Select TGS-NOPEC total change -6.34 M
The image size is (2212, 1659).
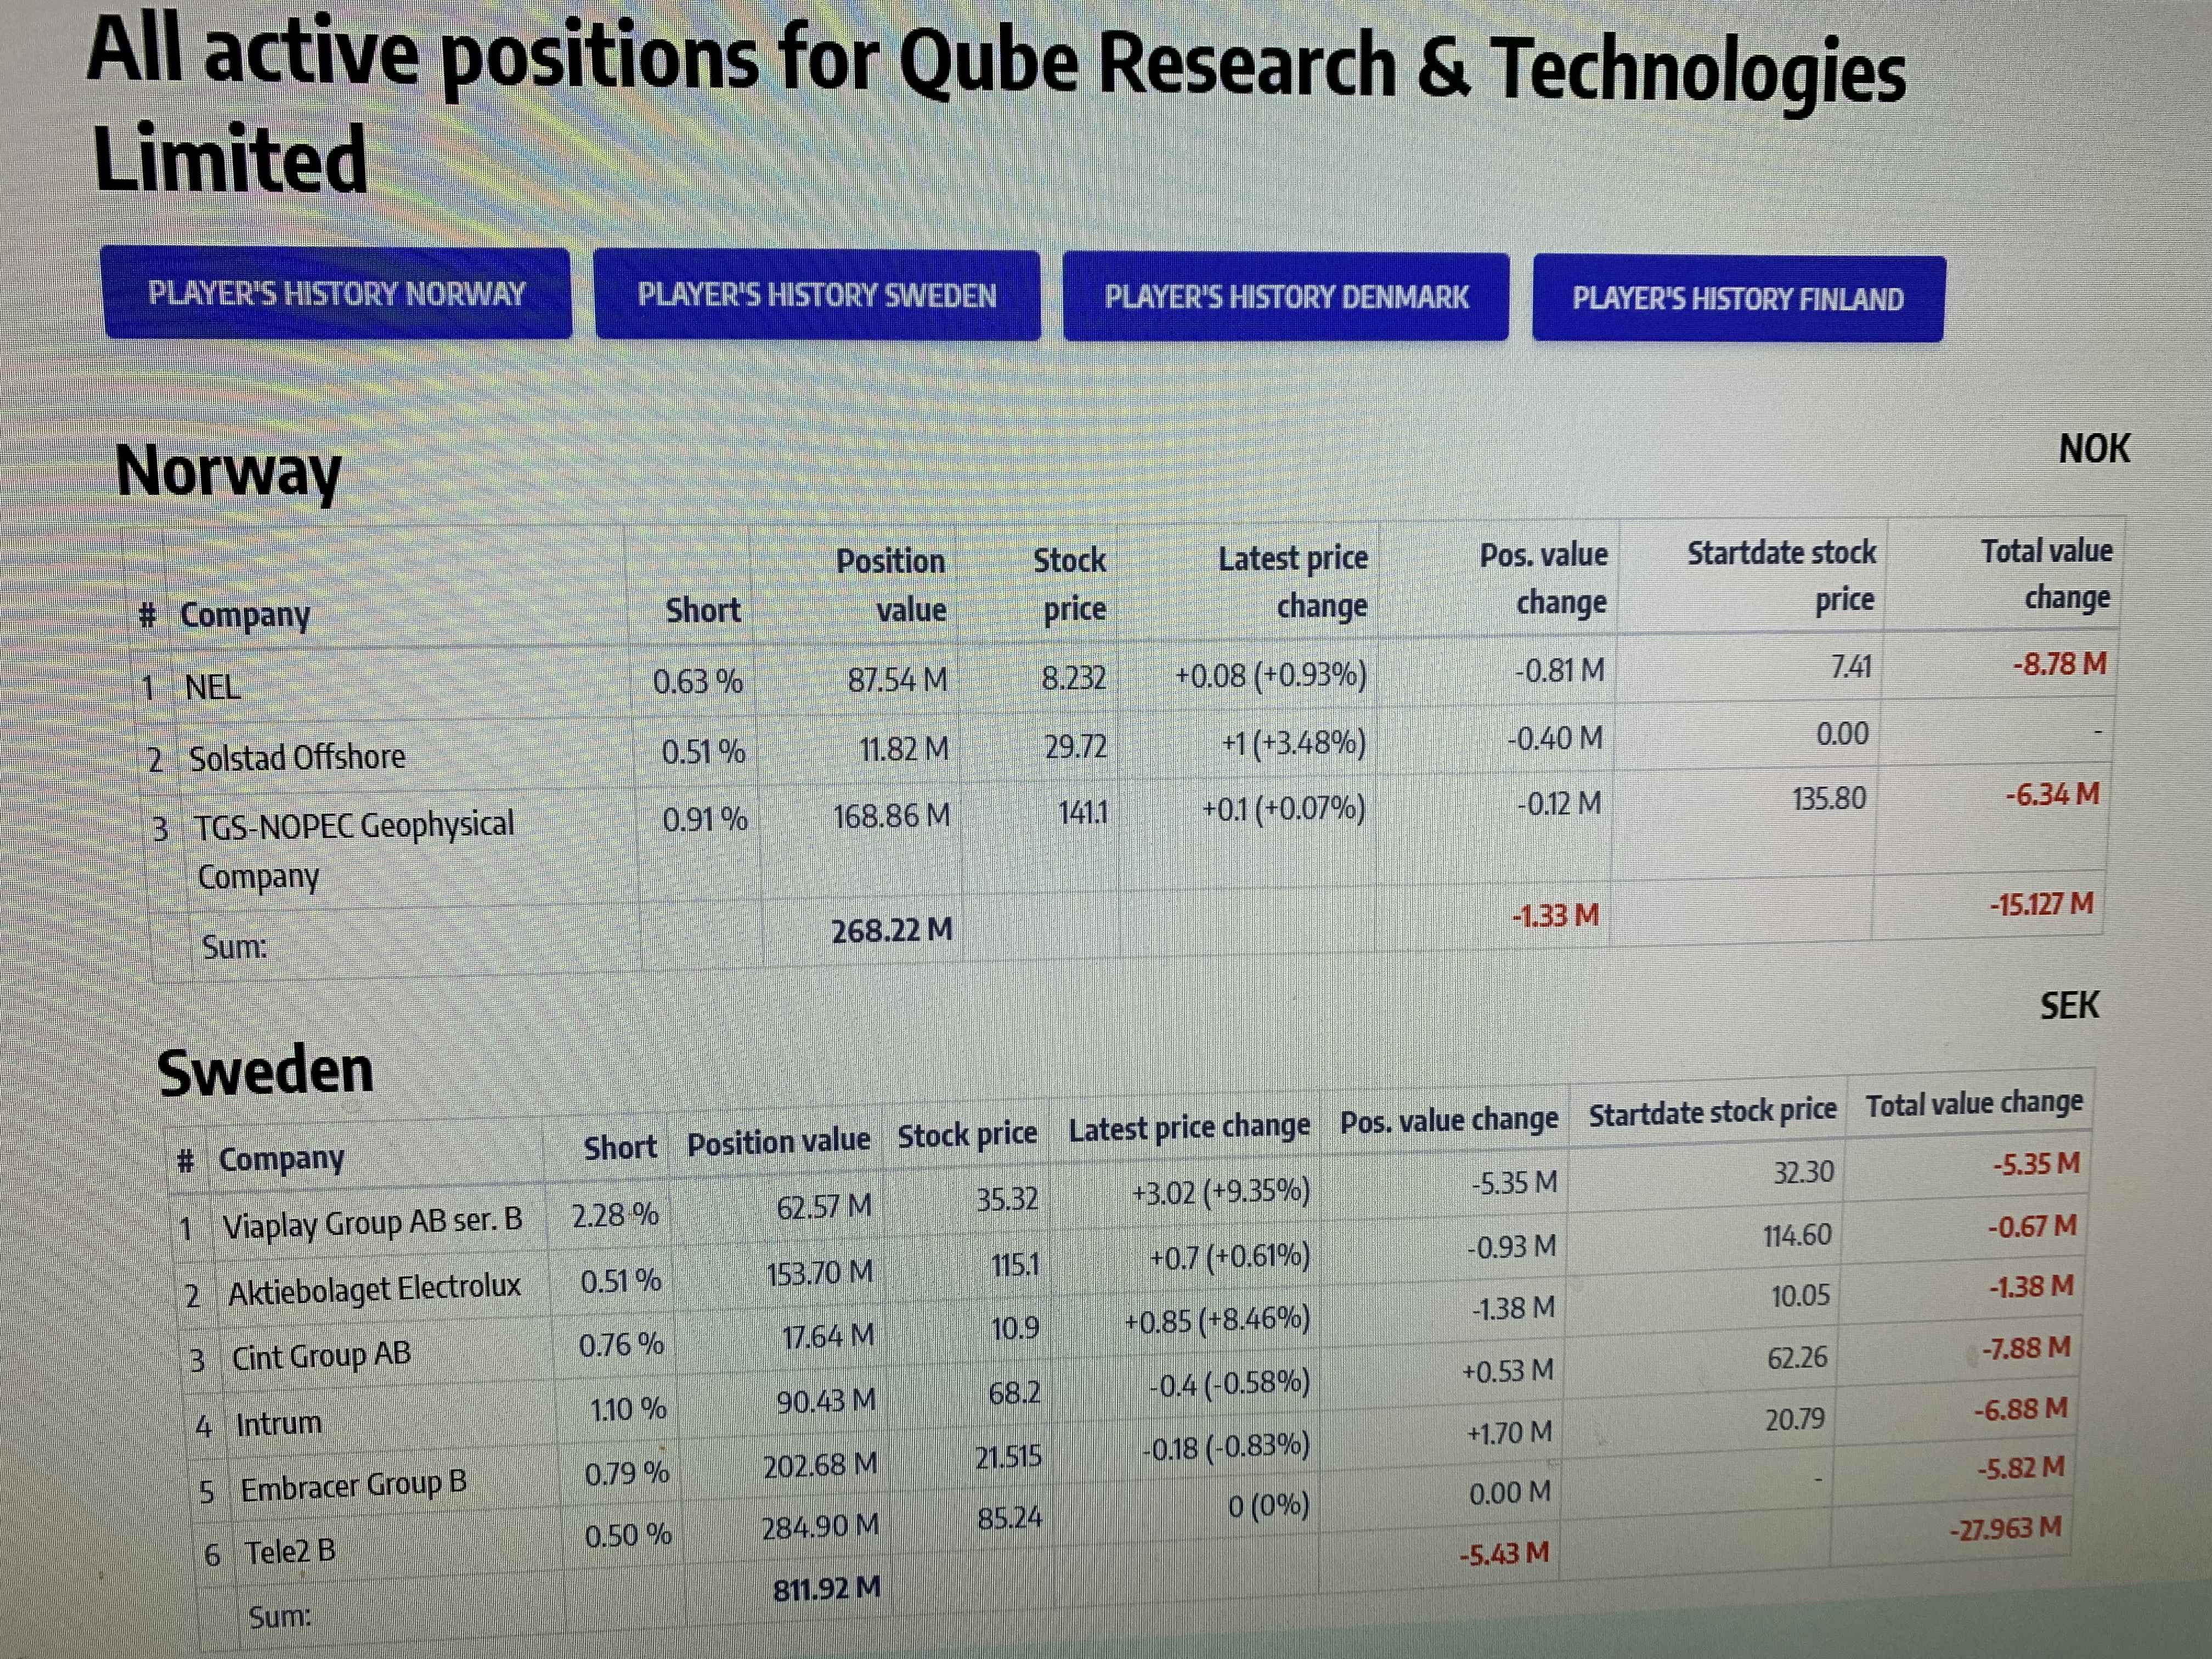(x=2052, y=795)
